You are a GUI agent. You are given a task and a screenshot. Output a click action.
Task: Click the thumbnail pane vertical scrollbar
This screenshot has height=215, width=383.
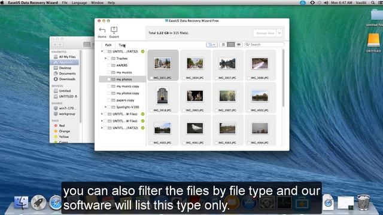tap(283, 78)
